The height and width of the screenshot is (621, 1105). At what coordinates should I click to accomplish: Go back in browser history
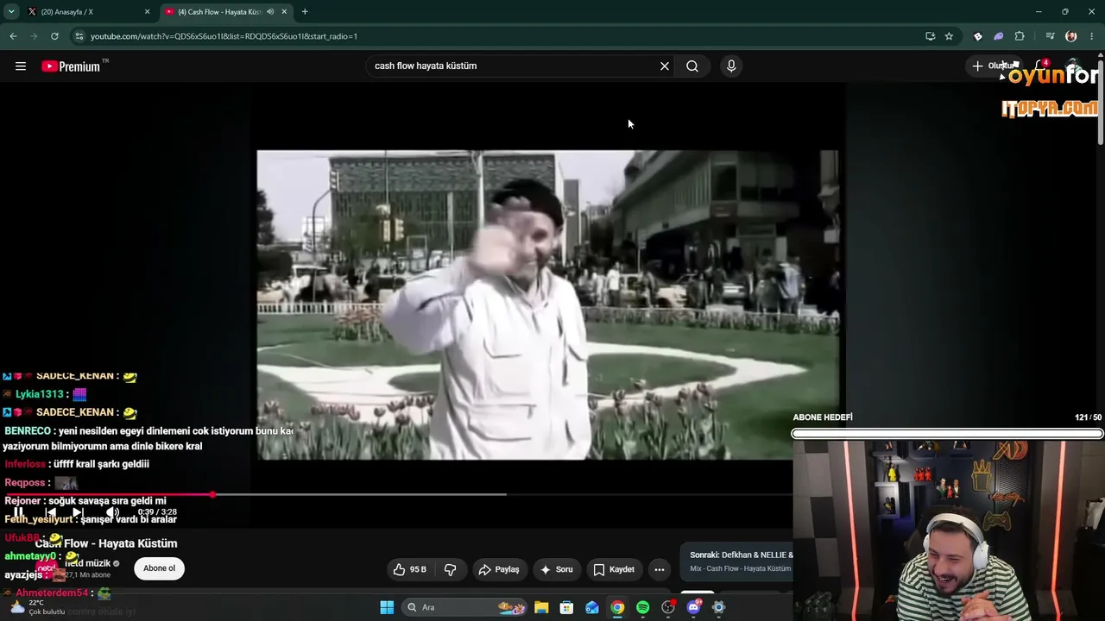coord(13,36)
